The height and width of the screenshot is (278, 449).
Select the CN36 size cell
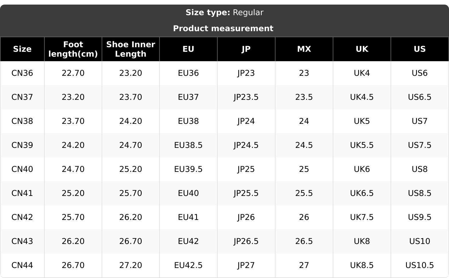pyautogui.click(x=22, y=73)
